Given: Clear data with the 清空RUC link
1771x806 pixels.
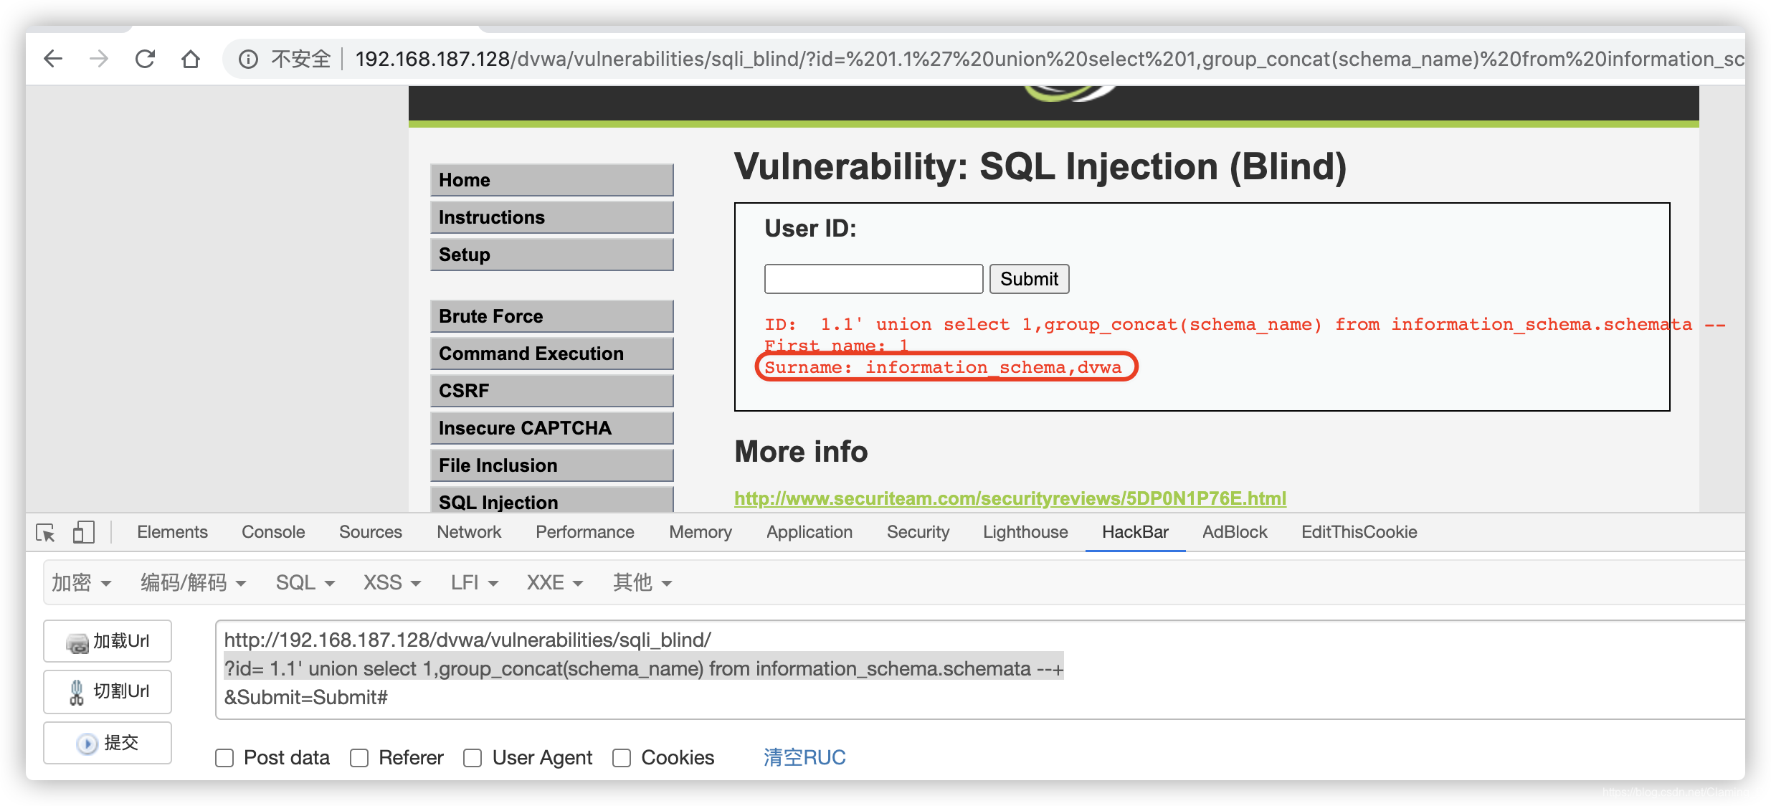Looking at the screenshot, I should pyautogui.click(x=804, y=758).
